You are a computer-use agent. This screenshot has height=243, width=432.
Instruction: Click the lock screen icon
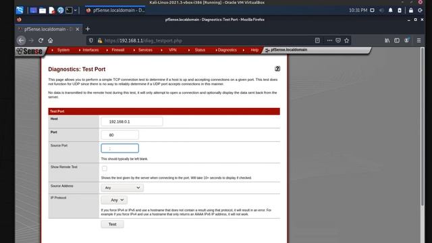click(x=411, y=11)
